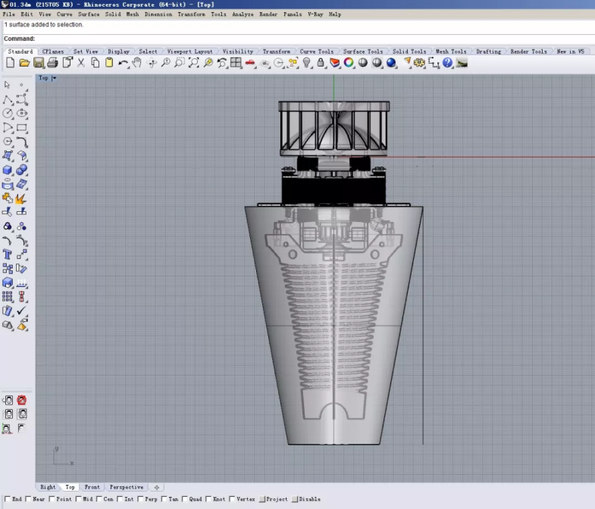The height and width of the screenshot is (509, 595).
Task: Switch to the Curve Tools toolbar tab
Action: [316, 52]
